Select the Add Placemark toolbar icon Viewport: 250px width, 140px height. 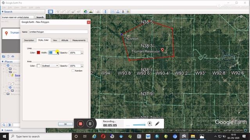[58, 12]
